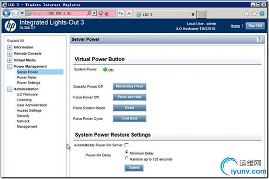Open help with the question mark icon

pyautogui.click(x=259, y=39)
